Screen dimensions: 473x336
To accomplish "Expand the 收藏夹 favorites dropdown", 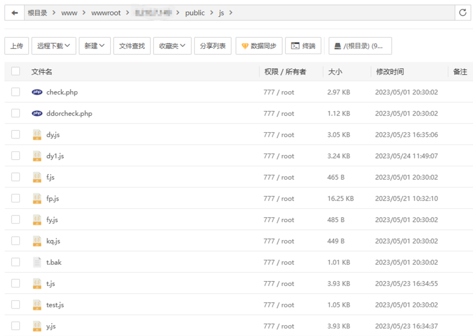I will (x=172, y=46).
